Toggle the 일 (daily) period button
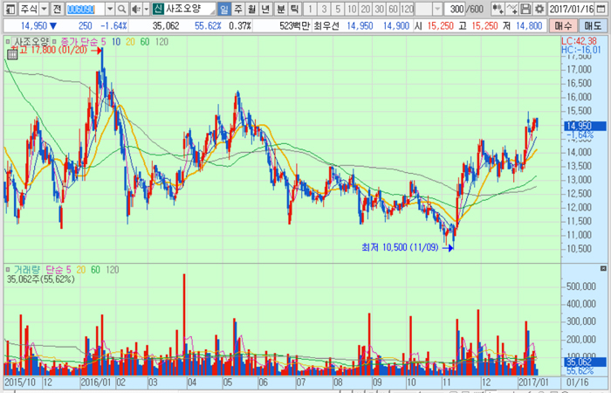 (224, 9)
